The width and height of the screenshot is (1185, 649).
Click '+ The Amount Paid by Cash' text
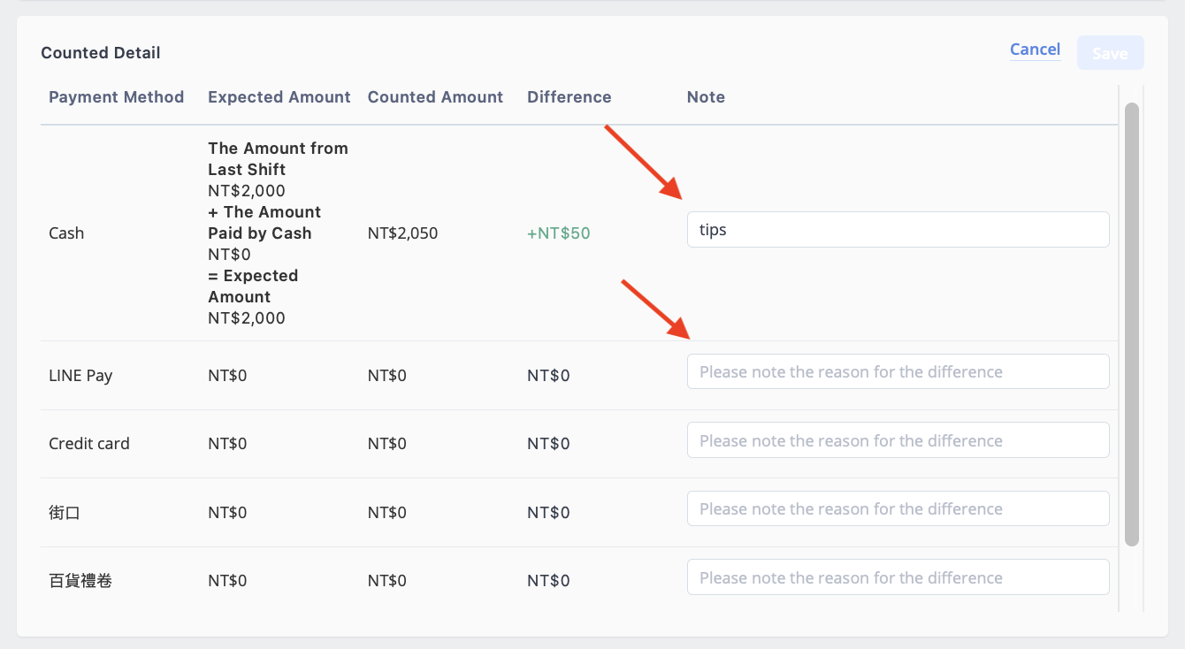264,223
